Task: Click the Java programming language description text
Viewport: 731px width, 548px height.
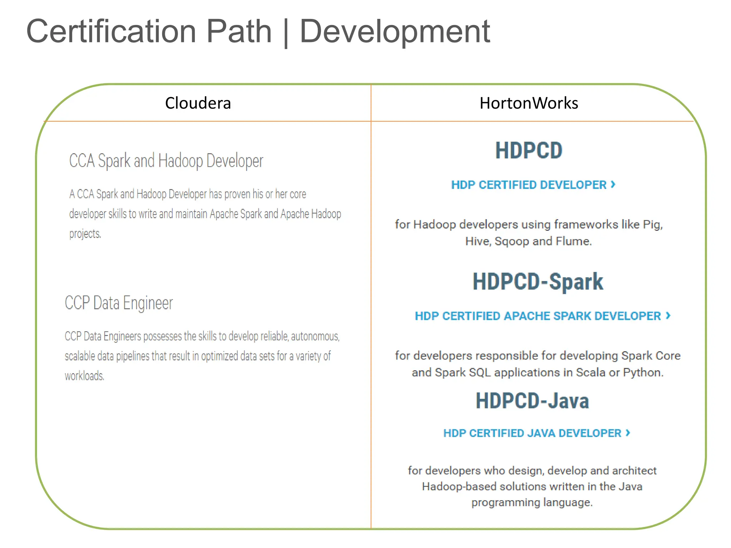Action: coord(532,486)
